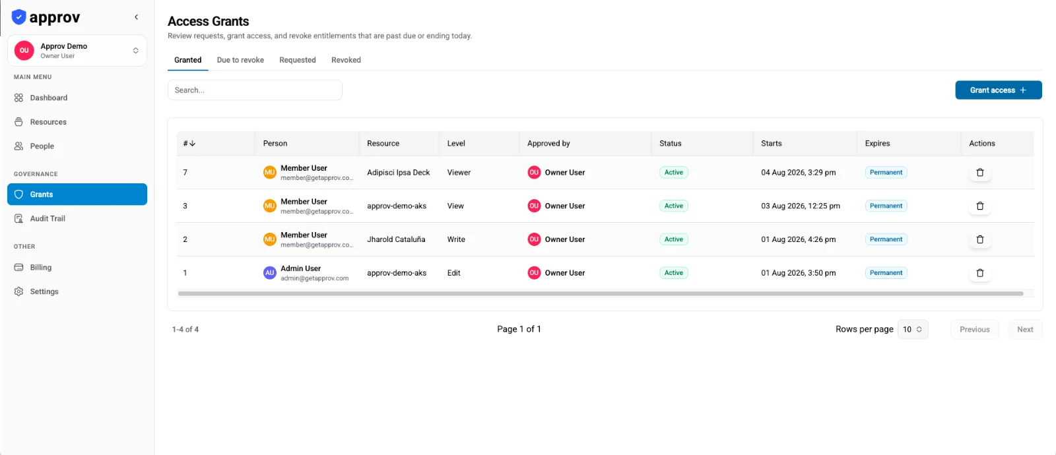Click the Next page button
This screenshot has height=455, width=1056.
click(1025, 330)
